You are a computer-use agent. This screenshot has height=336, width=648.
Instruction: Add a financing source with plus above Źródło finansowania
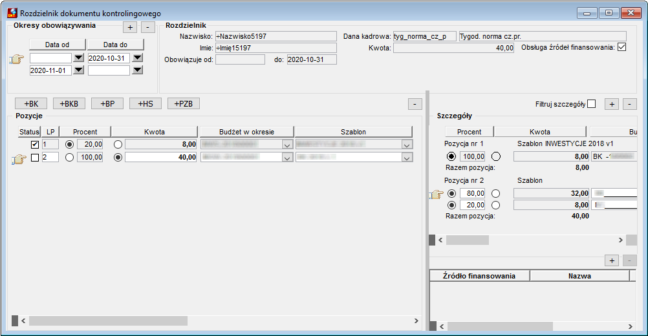(x=612, y=260)
